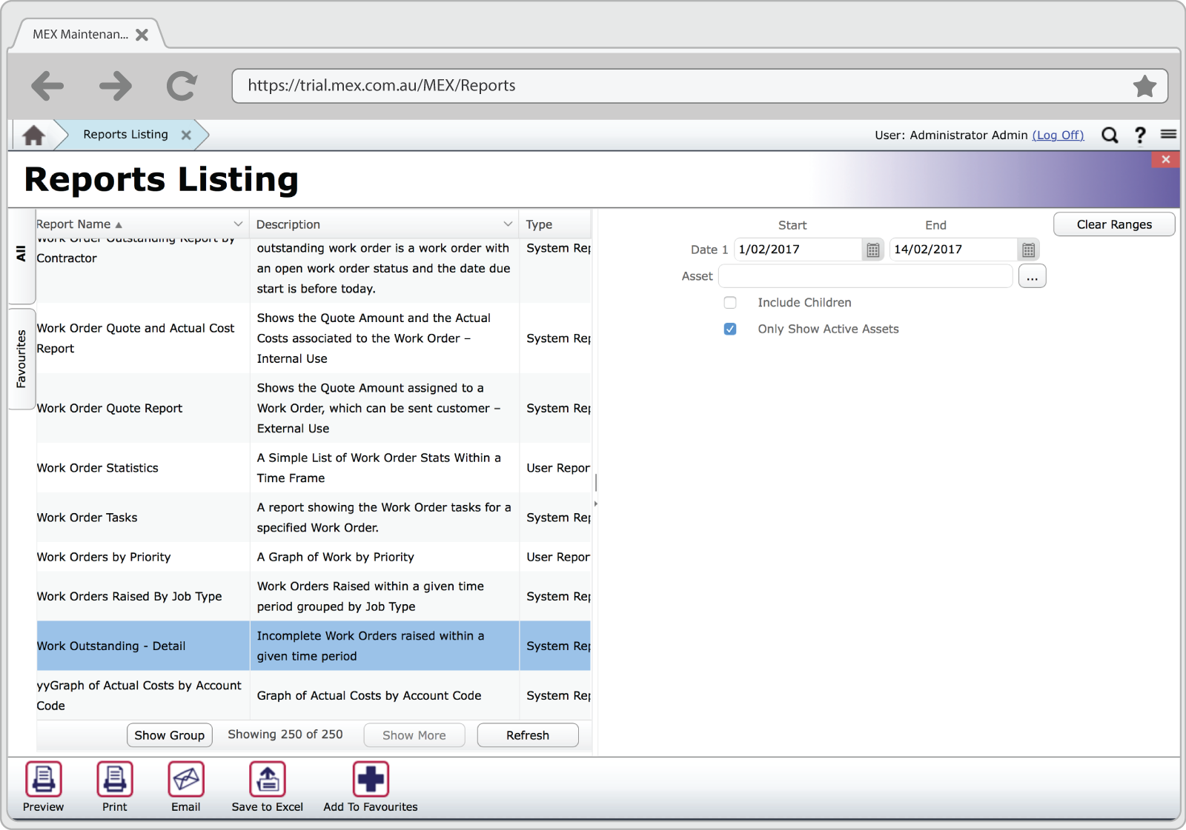The image size is (1186, 830).
Task: Enable the Include Children checkbox
Action: coord(730,303)
